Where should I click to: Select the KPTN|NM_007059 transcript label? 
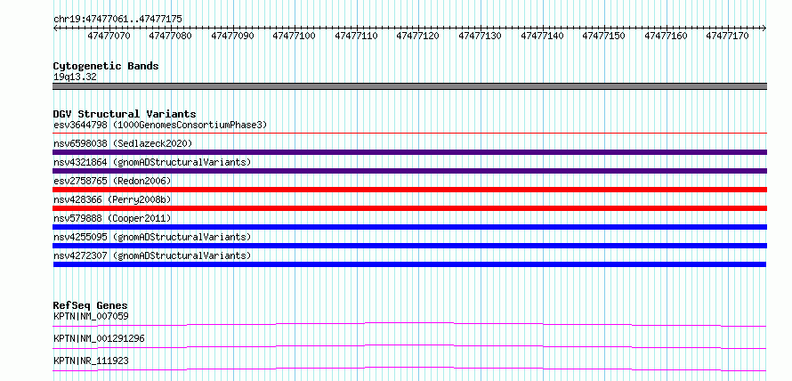tap(91, 316)
